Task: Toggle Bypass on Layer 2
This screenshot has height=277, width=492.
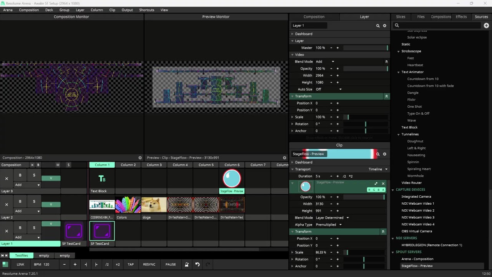Action: 20,201
